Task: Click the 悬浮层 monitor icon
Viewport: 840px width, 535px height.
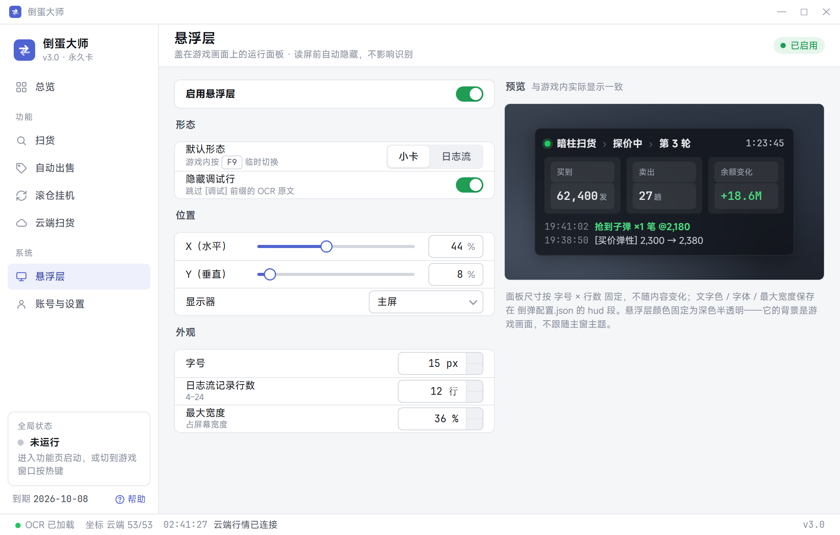Action: (21, 277)
